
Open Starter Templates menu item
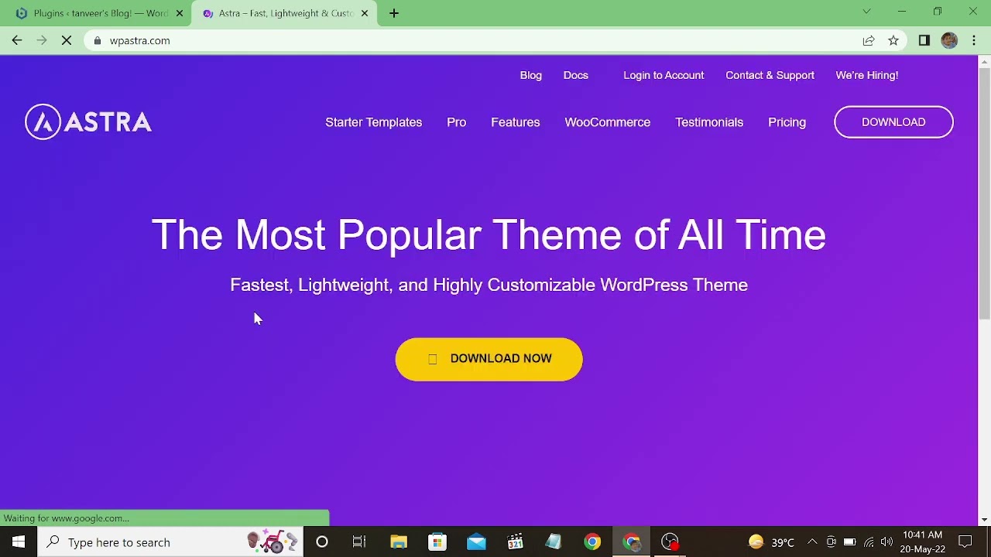click(x=373, y=122)
